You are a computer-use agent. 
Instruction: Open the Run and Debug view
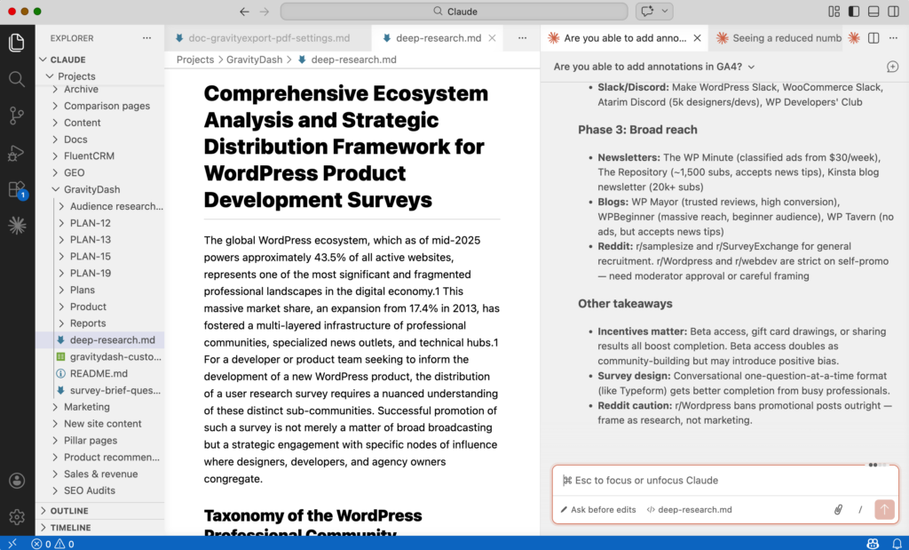click(16, 153)
